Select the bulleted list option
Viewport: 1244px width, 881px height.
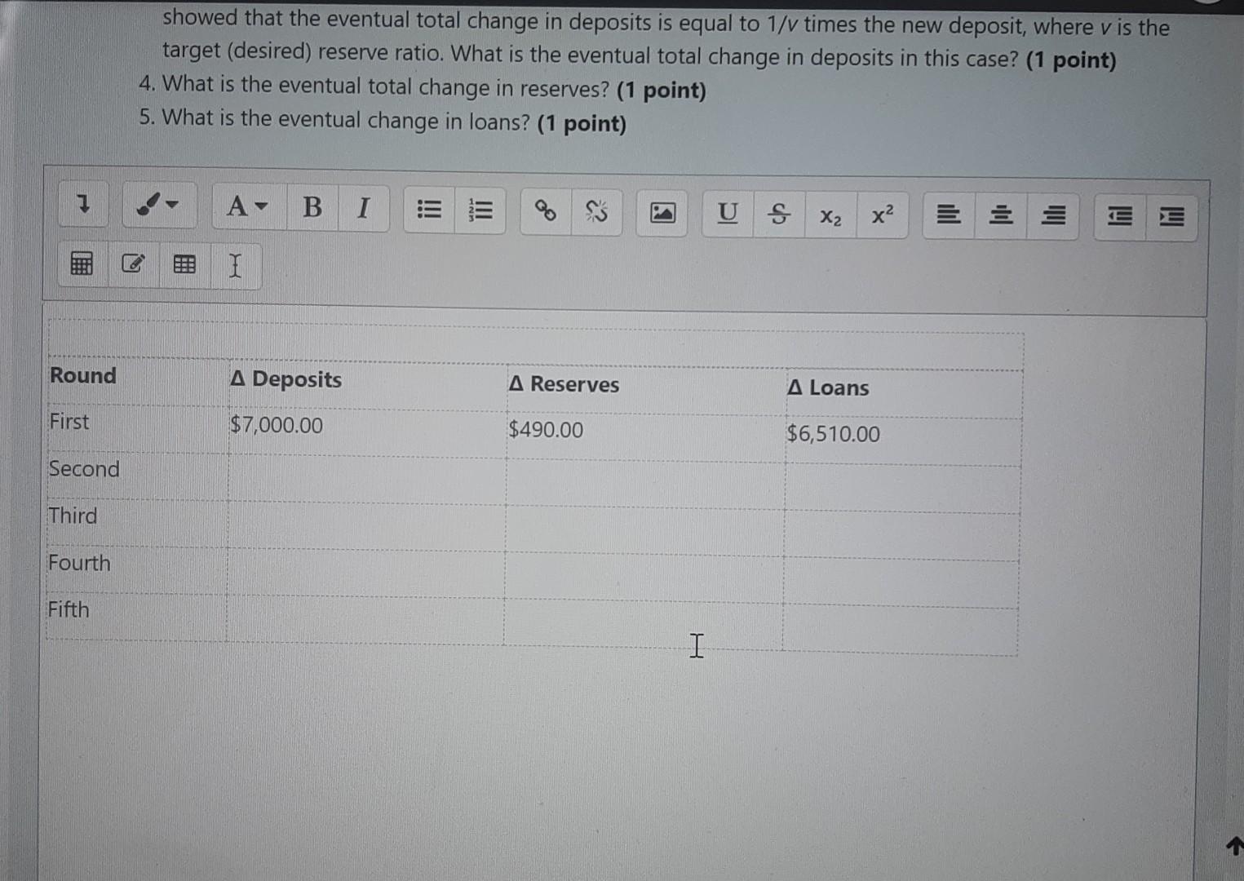tap(429, 210)
